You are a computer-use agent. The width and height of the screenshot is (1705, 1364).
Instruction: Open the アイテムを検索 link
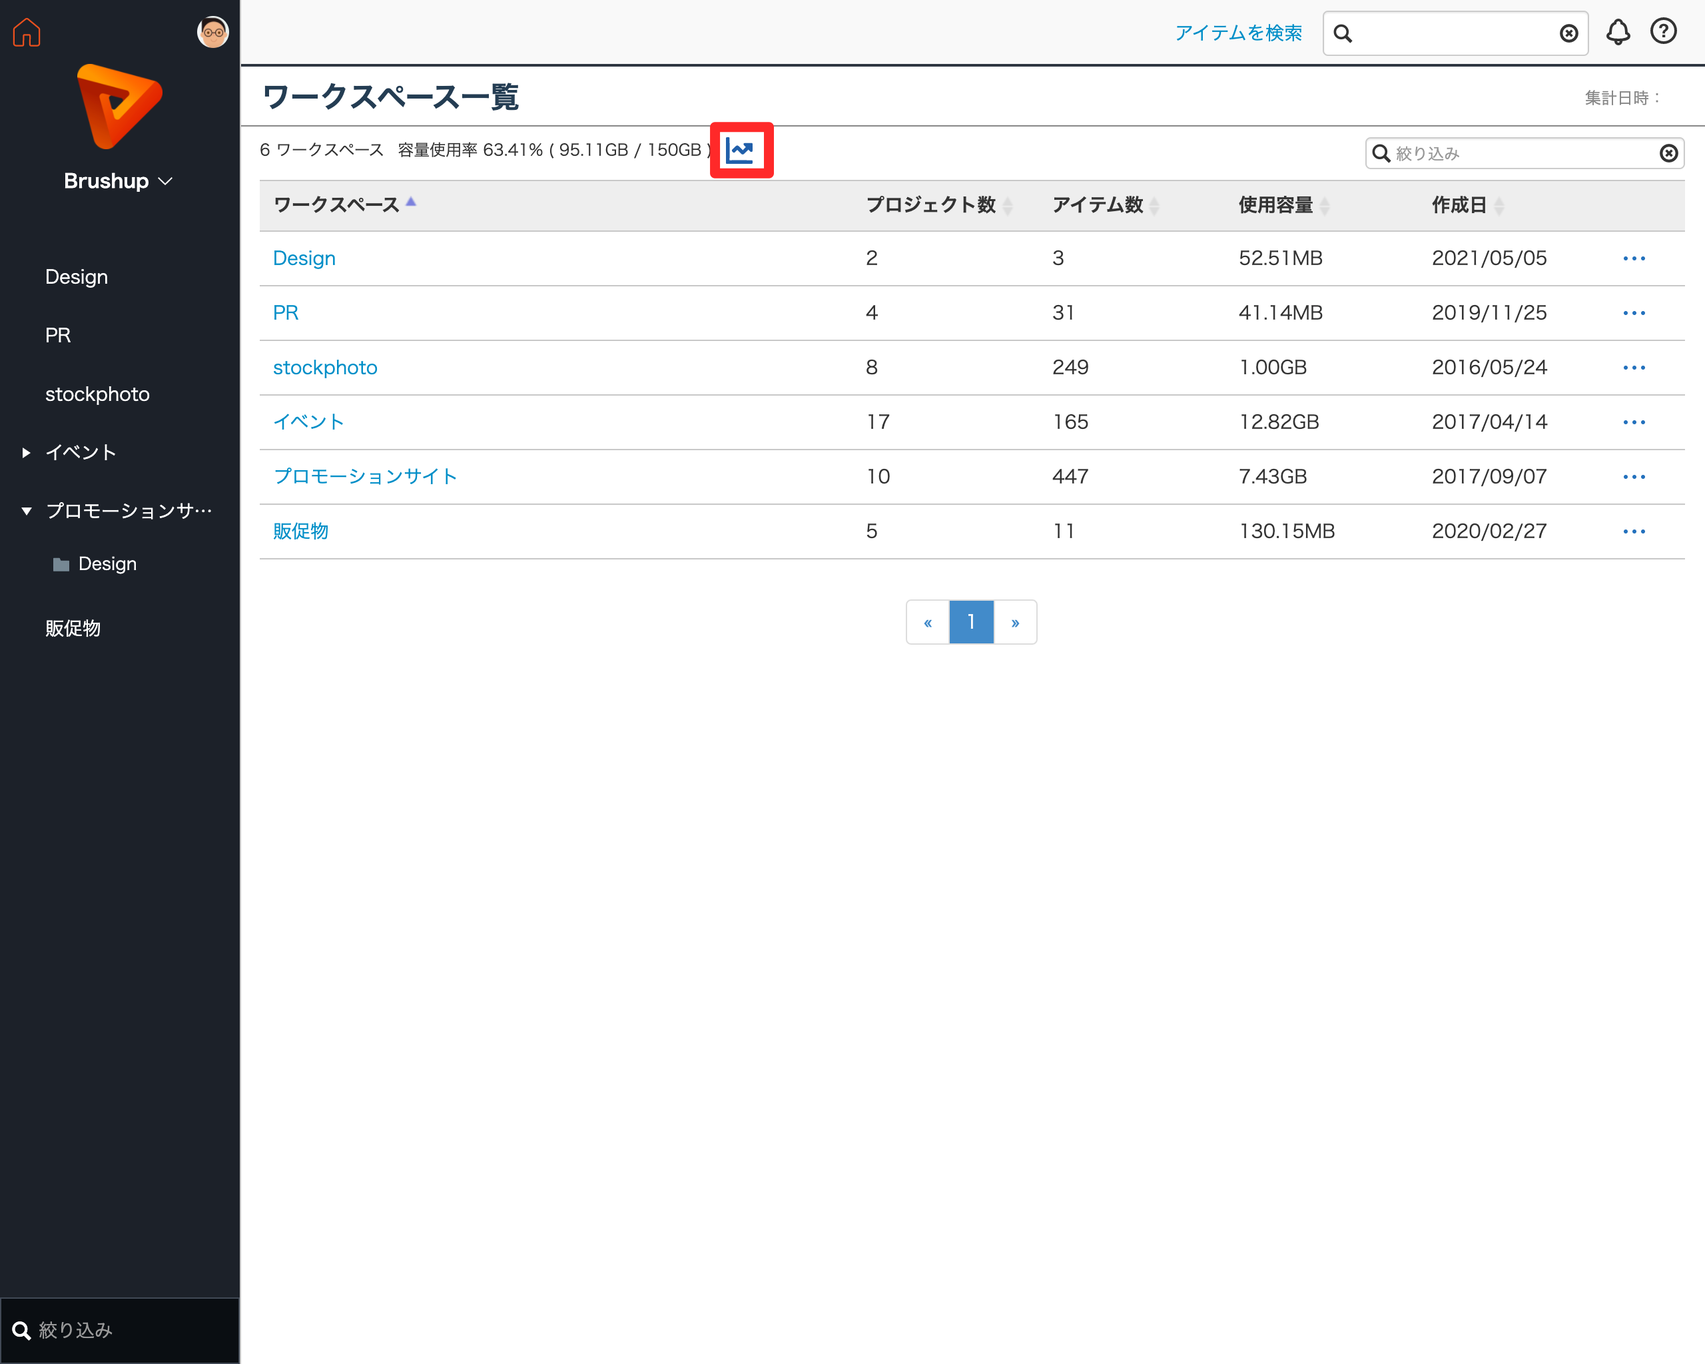[x=1237, y=33]
